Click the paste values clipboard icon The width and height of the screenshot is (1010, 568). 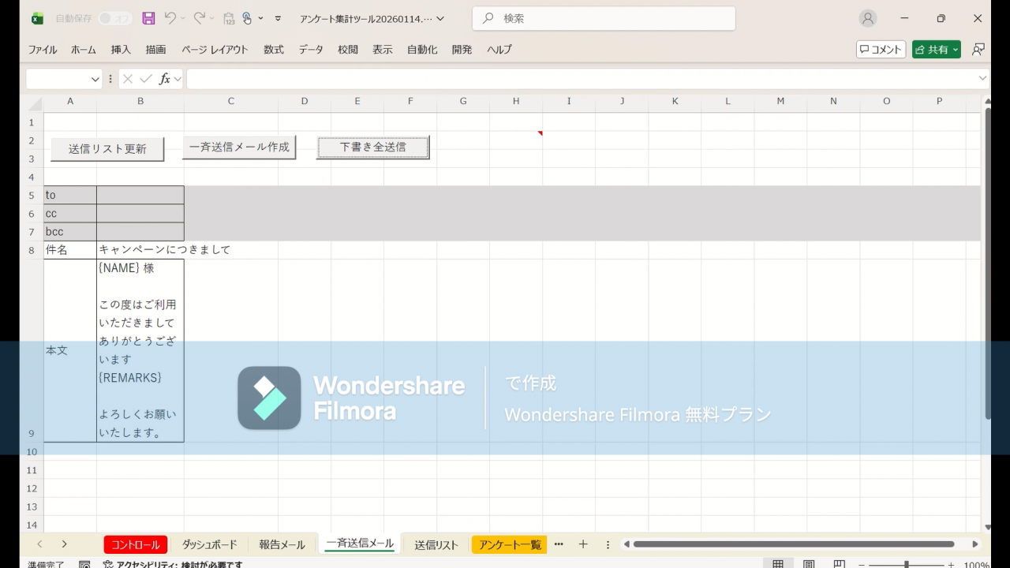tap(229, 18)
